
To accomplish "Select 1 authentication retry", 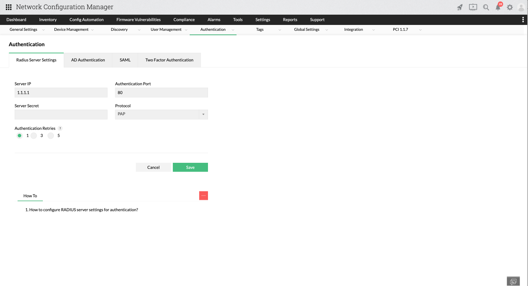I will [x=20, y=136].
